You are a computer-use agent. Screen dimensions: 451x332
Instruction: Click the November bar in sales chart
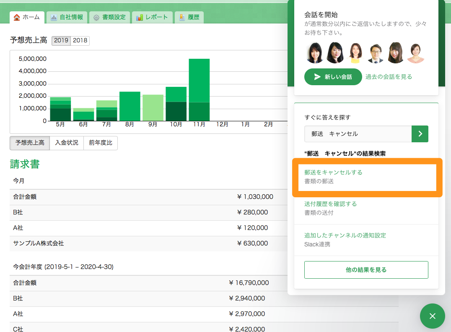coord(199,90)
